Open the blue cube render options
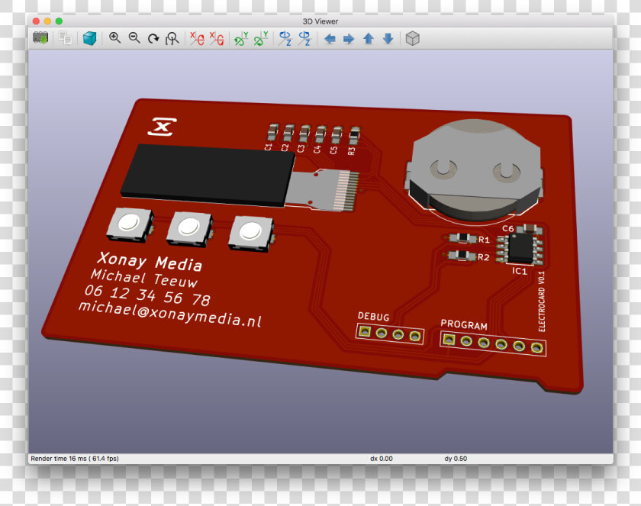This screenshot has height=506, width=641. pyautogui.click(x=89, y=38)
